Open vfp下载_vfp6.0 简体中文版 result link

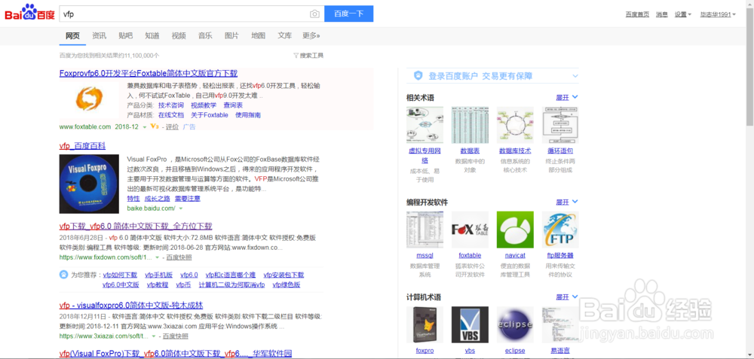point(136,226)
